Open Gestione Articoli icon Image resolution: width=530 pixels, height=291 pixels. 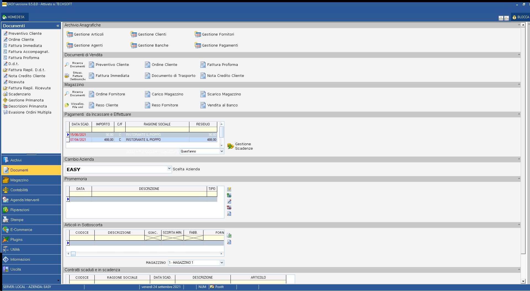pyautogui.click(x=70, y=34)
